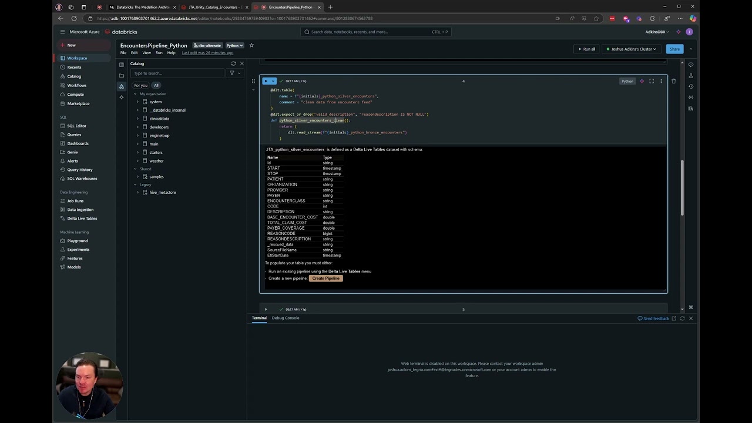Switch to the Debug Console tab
The width and height of the screenshot is (752, 423).
click(x=286, y=318)
